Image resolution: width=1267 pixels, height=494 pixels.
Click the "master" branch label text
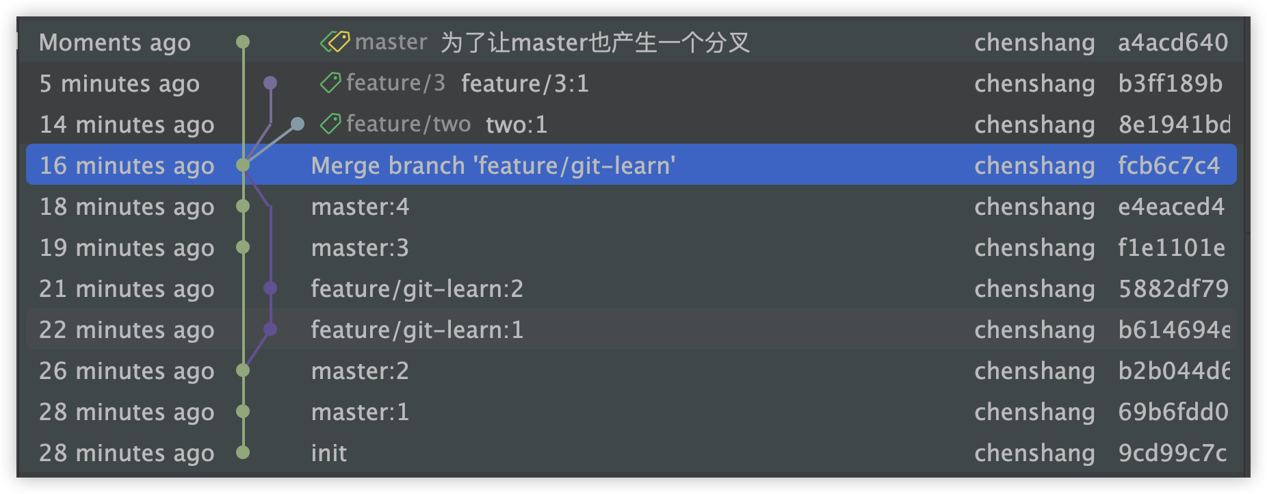391,42
